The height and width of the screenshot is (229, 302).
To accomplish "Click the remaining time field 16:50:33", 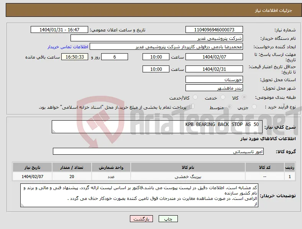I will point(75,57).
